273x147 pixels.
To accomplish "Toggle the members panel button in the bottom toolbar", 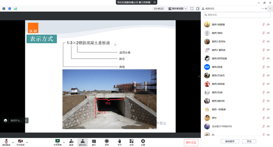I will 83,142.
